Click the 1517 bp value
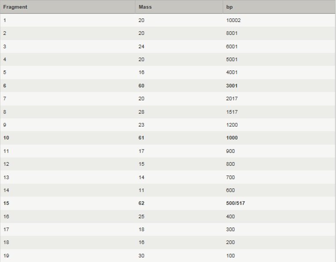This screenshot has width=336, height=262. pos(232,112)
